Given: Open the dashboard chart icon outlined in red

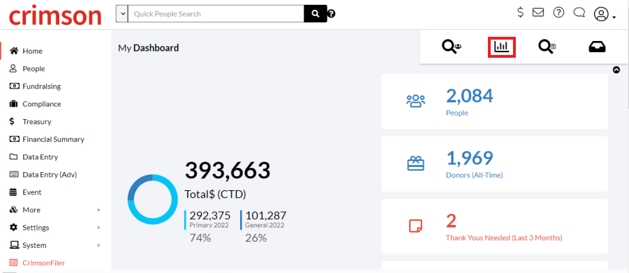Looking at the screenshot, I should click(501, 47).
